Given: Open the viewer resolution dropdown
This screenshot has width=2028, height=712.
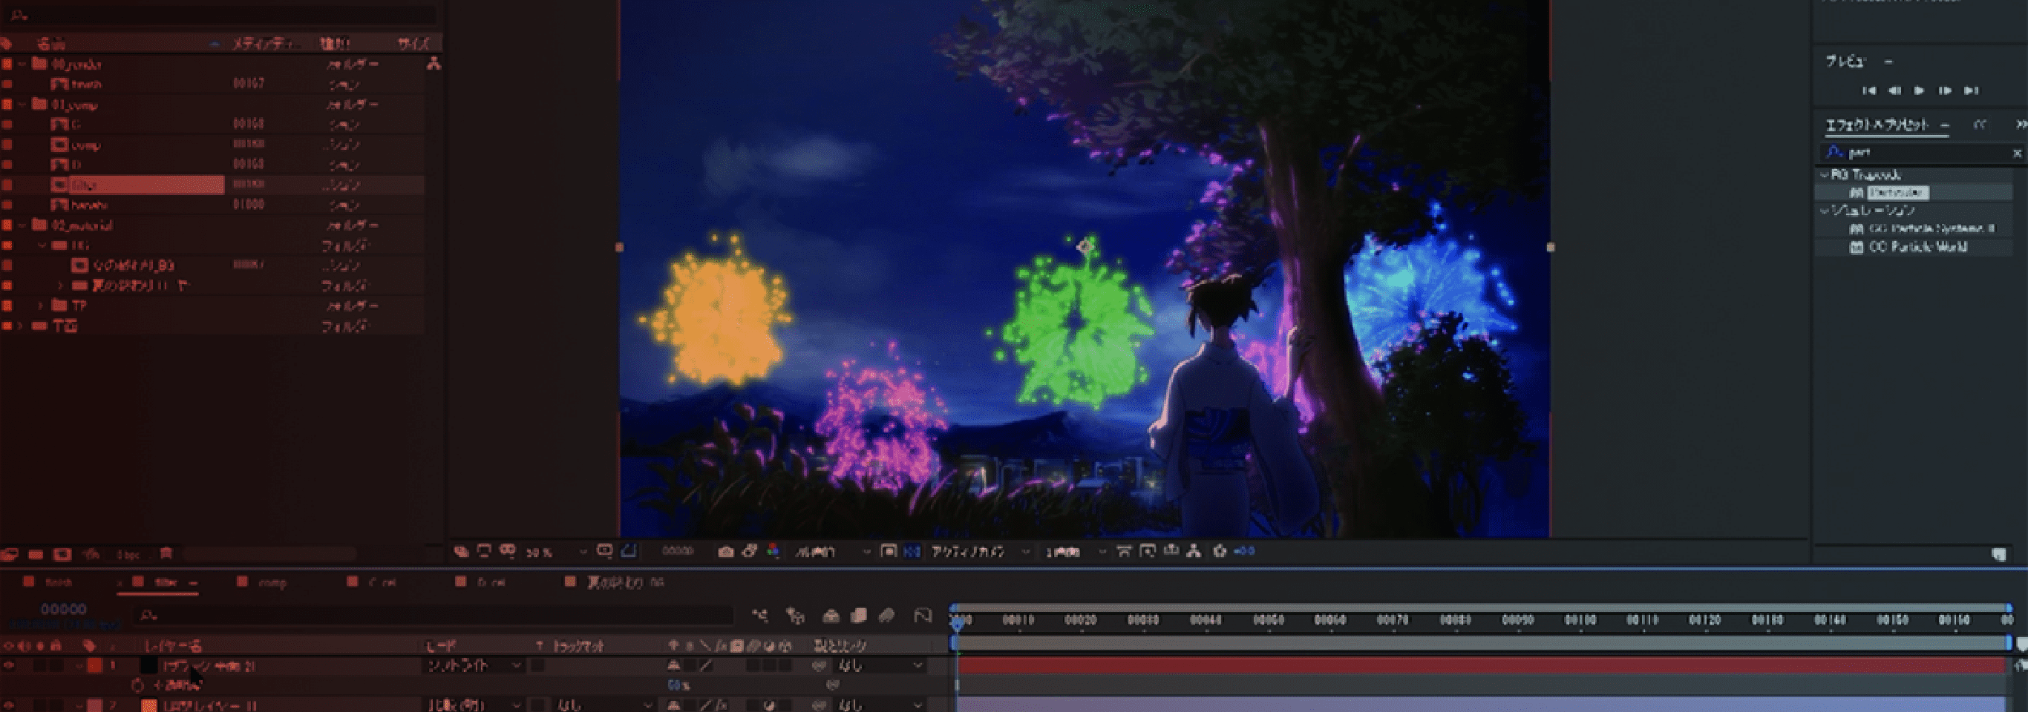Looking at the screenshot, I should [x=833, y=553].
